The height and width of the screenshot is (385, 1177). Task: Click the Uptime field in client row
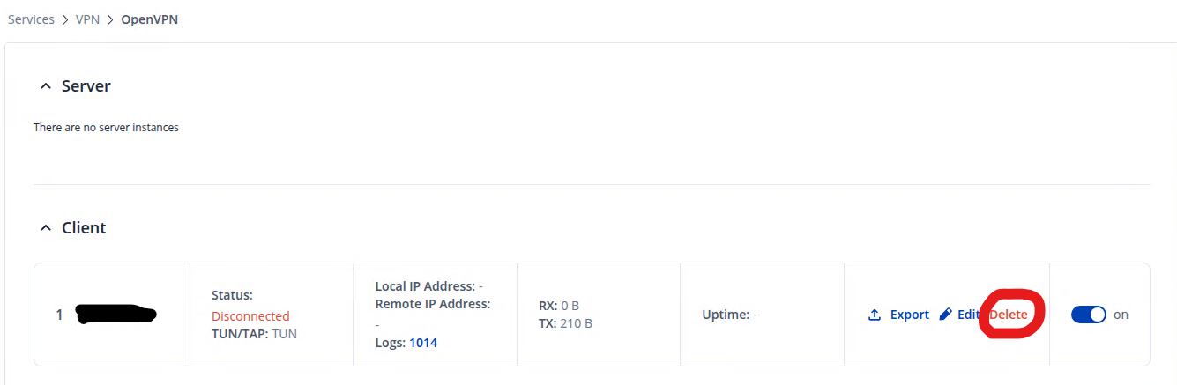point(729,315)
